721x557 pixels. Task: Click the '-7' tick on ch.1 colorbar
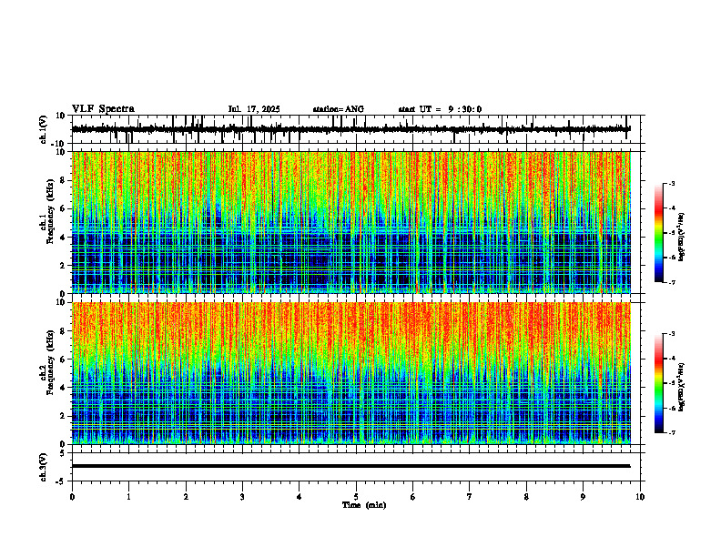tap(672, 282)
